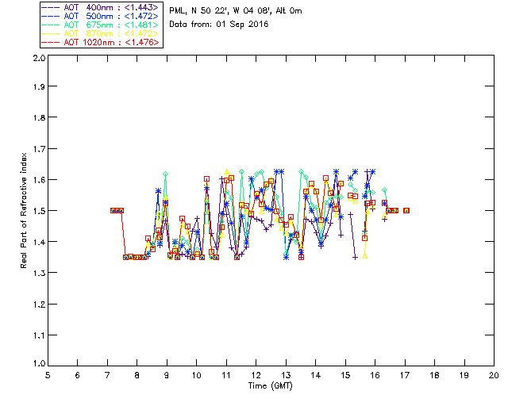
Task: Click the y-axis value 1.7
Action: tap(39, 148)
